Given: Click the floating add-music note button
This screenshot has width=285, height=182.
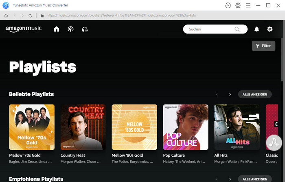Looking at the screenshot, I should [x=274, y=143].
